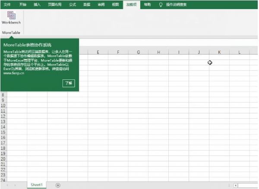Image resolution: width=259 pixels, height=189 pixels.
Task: Select column H header
Action: (x=158, y=52)
